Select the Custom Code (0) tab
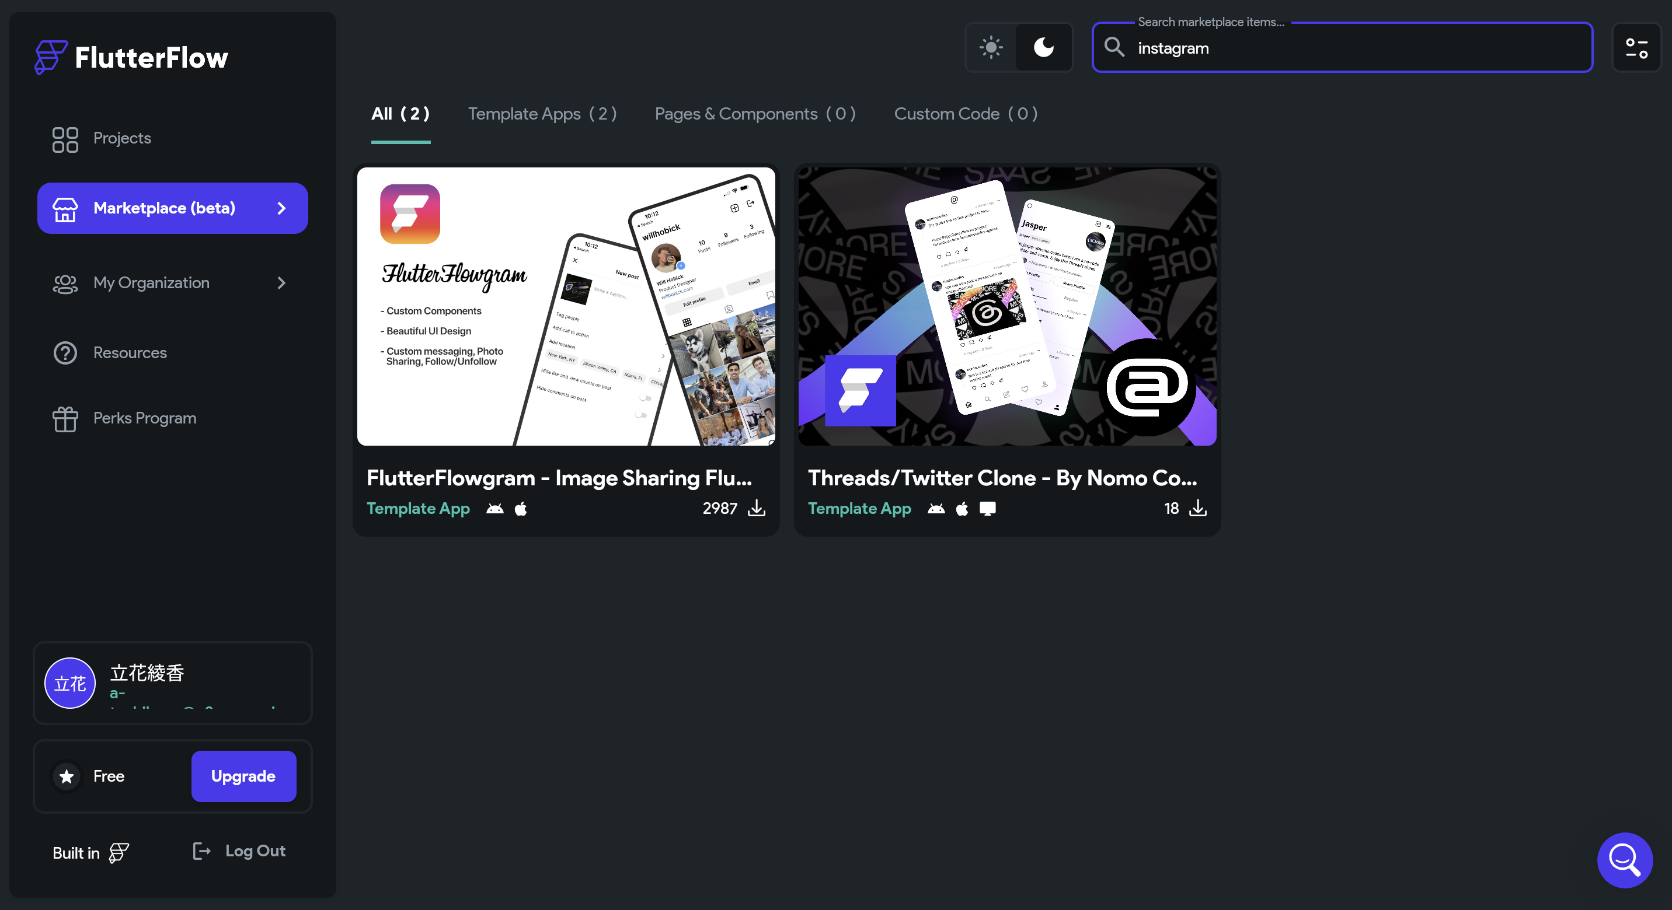 [966, 114]
